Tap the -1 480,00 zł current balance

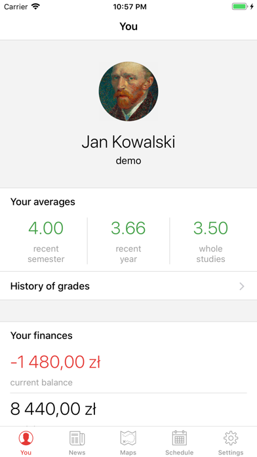55,362
